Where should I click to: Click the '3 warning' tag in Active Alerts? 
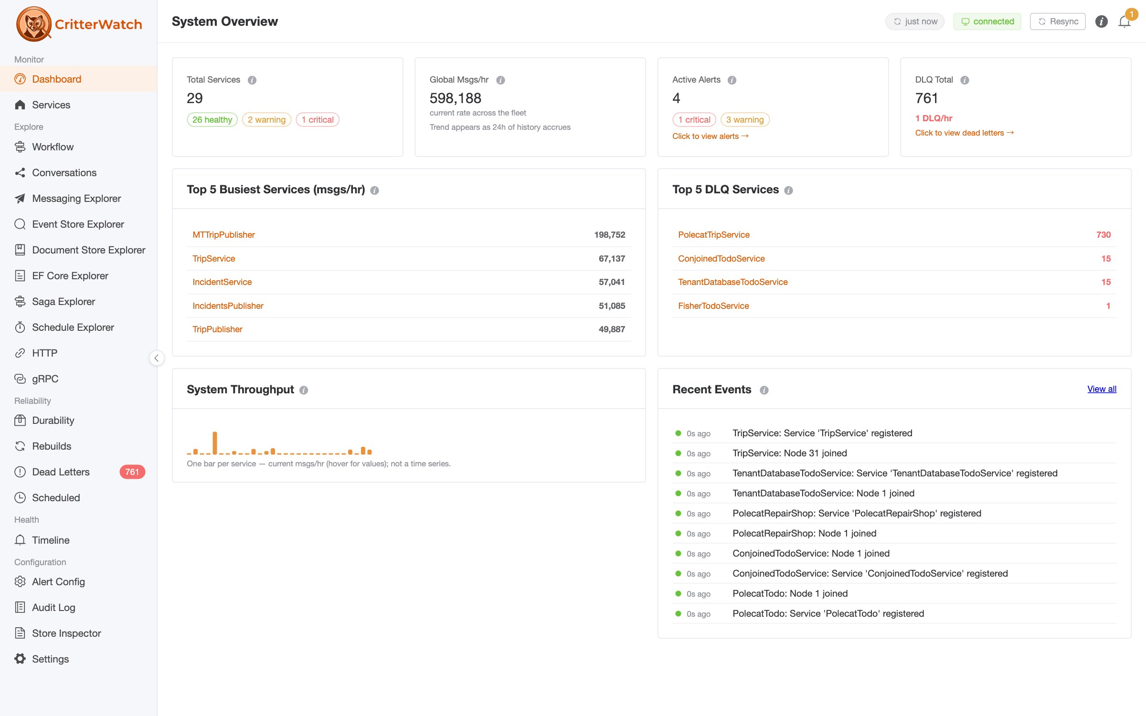pos(745,120)
